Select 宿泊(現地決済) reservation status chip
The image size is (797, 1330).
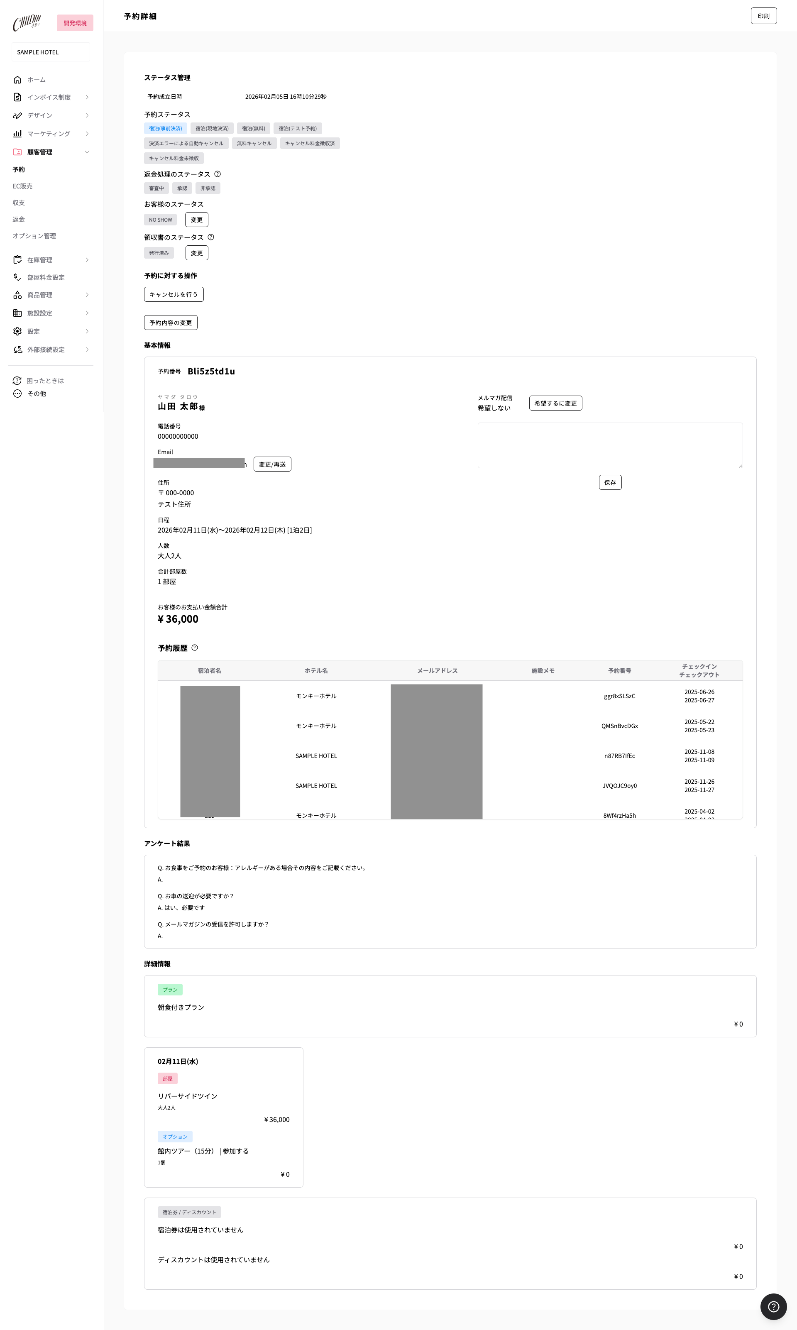pos(212,128)
